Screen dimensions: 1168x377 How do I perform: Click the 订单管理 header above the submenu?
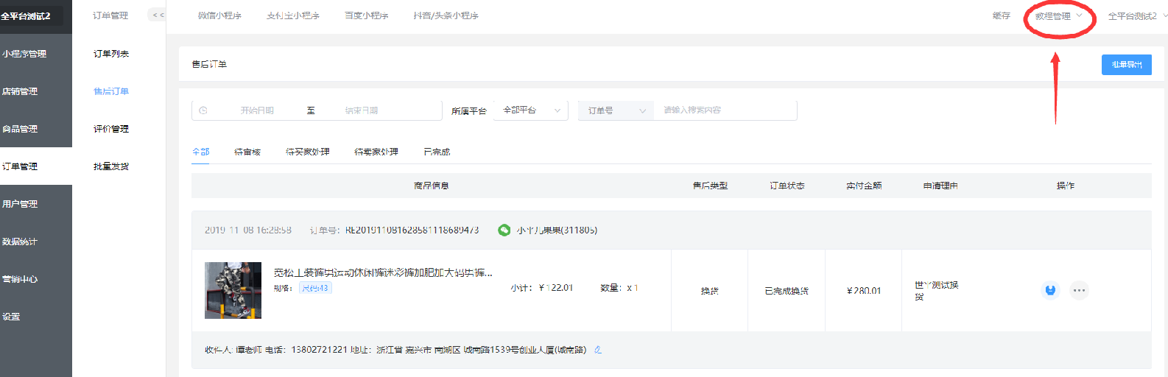pyautogui.click(x=110, y=15)
